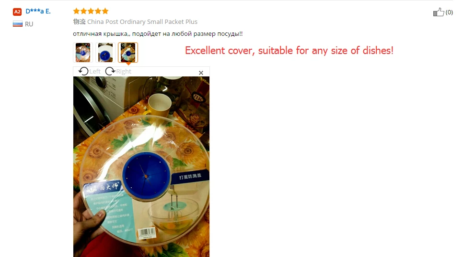Click the middle gold rating star
The image size is (463, 257).
tap(91, 11)
